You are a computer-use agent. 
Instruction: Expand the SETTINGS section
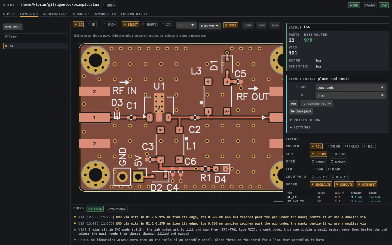click(300, 127)
